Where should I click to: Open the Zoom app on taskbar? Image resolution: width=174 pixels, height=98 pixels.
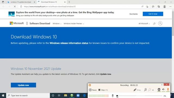(x=78, y=96)
